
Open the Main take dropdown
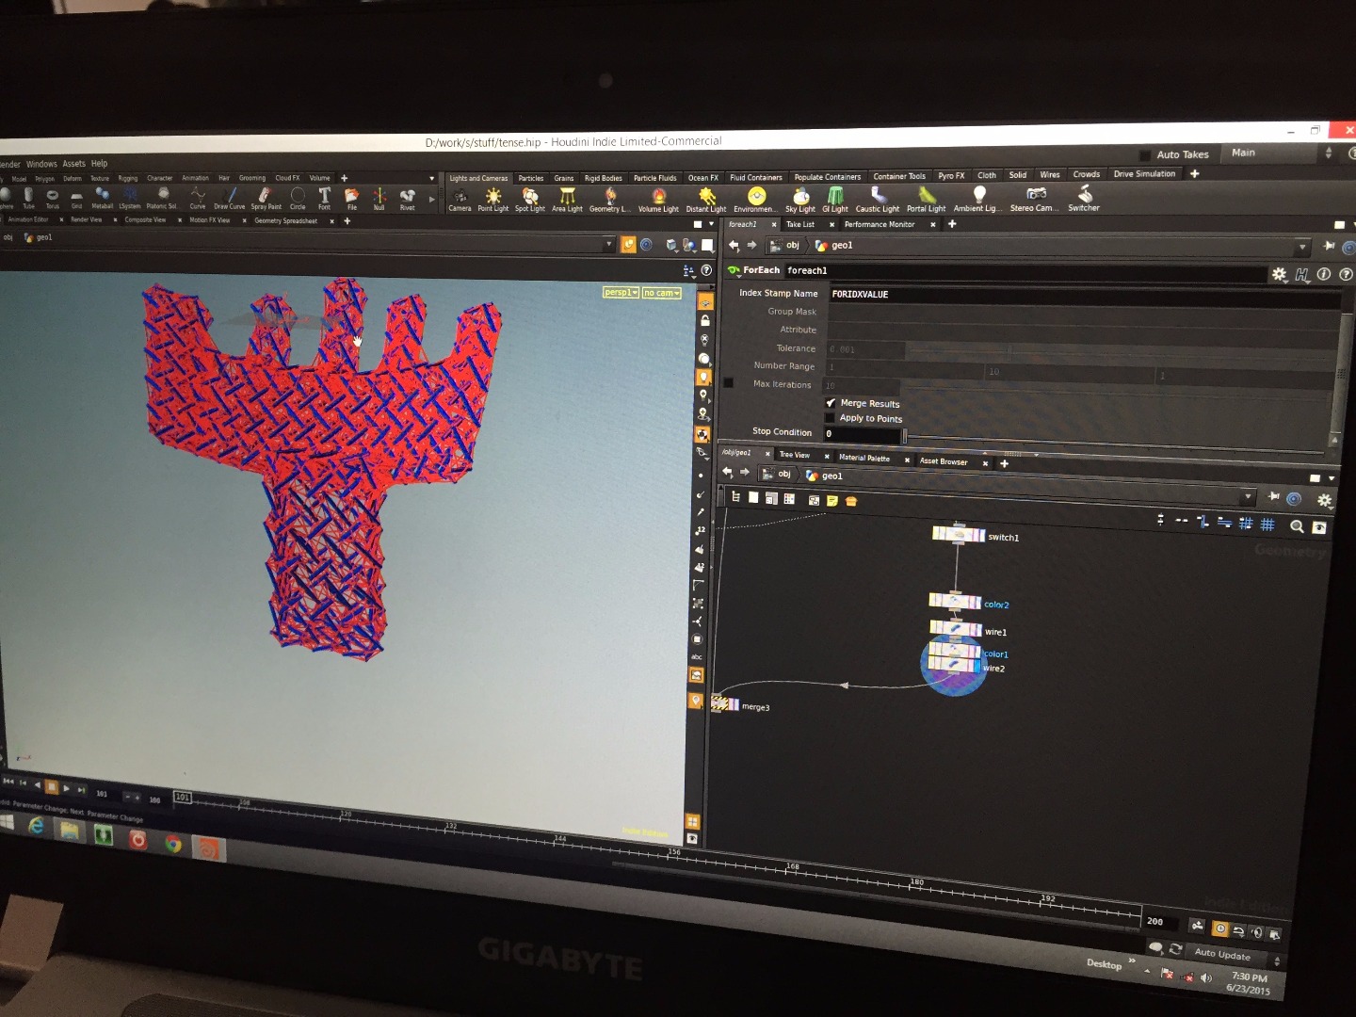[1280, 153]
